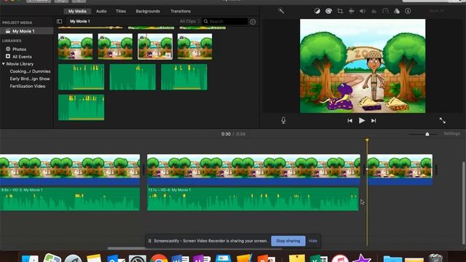466x262 pixels.
Task: Open the Fertilization Video event
Action: coord(28,86)
